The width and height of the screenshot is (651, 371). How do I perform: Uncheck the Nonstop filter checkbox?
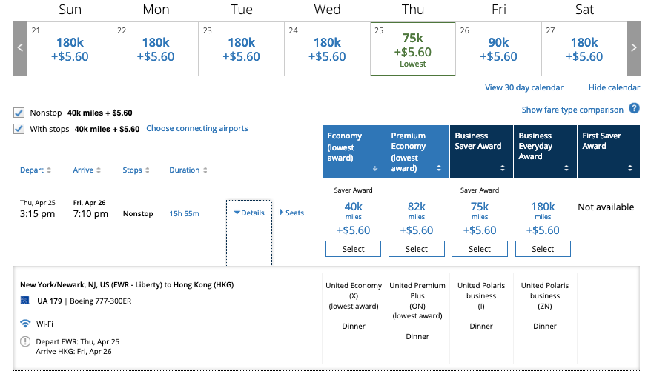(x=19, y=113)
